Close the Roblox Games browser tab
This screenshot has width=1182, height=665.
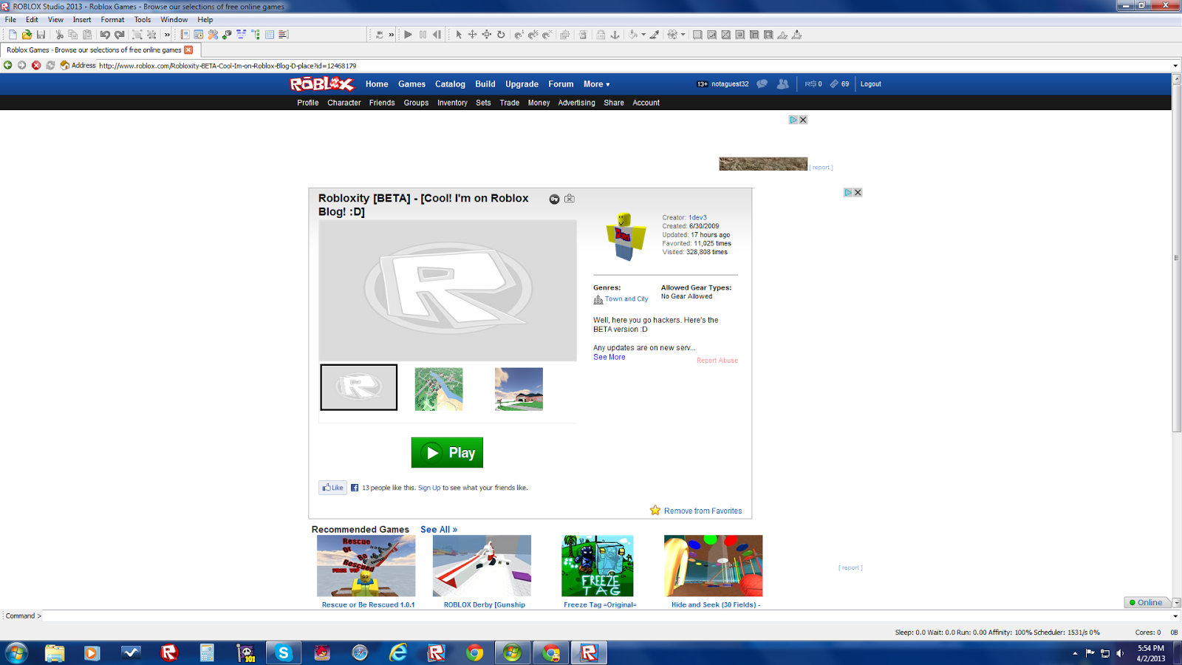click(188, 50)
